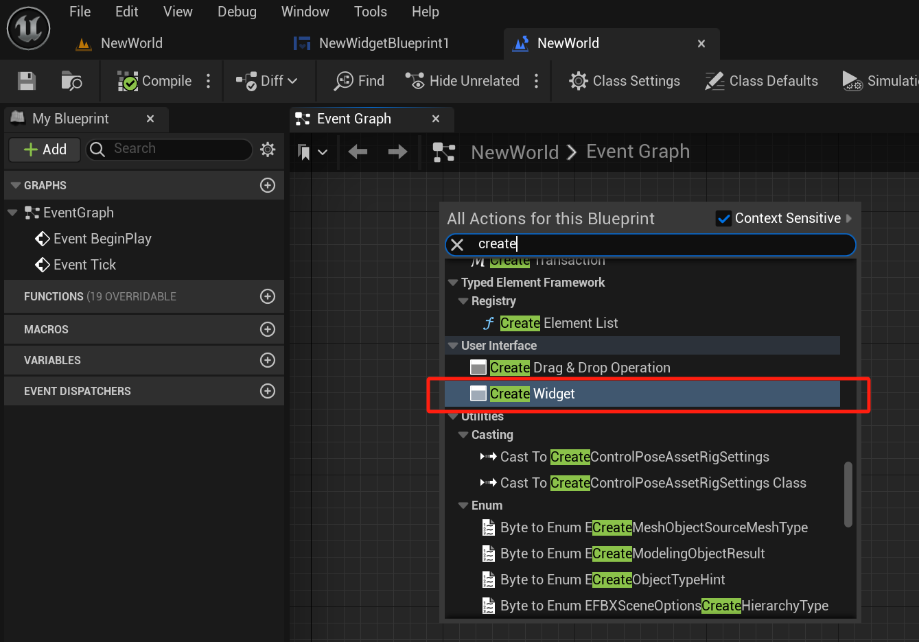Navigate forward in graph history
Image resolution: width=919 pixels, height=642 pixels.
pyautogui.click(x=397, y=152)
